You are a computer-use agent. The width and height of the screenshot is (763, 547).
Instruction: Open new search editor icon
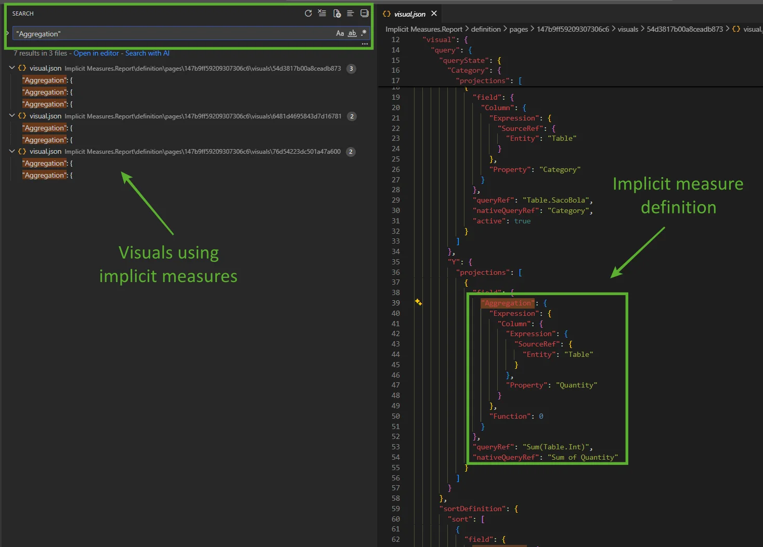pos(337,14)
